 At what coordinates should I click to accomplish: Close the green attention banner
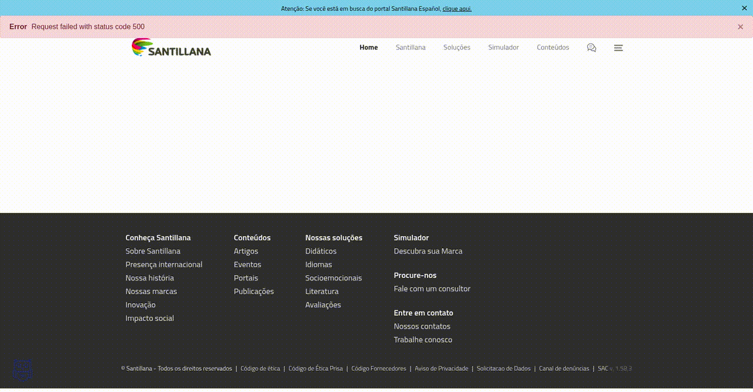tap(744, 8)
